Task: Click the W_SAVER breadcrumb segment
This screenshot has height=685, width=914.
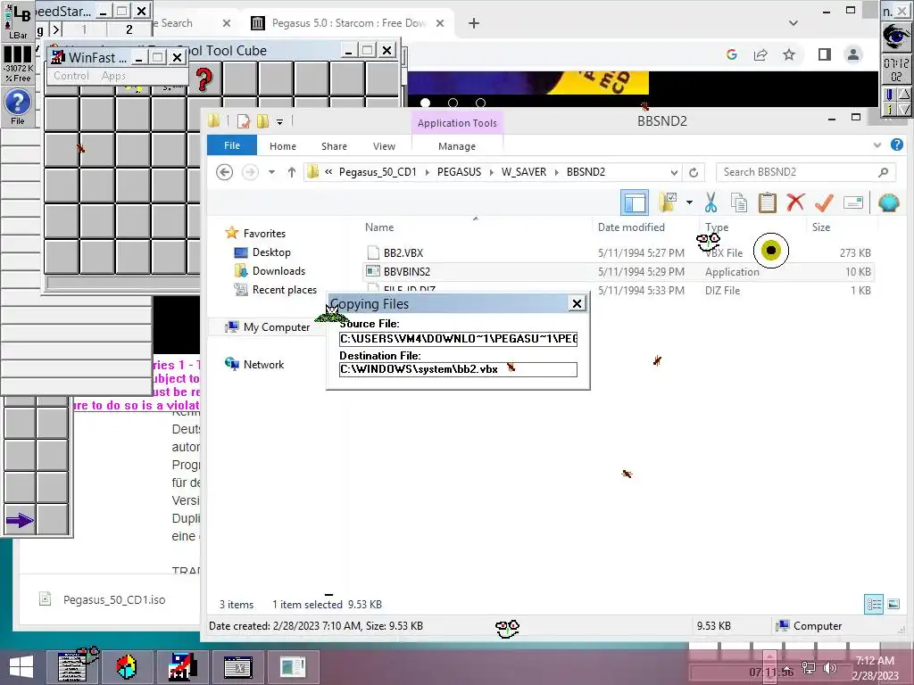Action: 524,172
